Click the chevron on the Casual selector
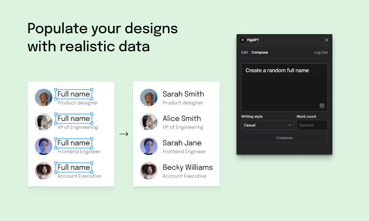Screen dimensions: 369x221 tap(289, 125)
